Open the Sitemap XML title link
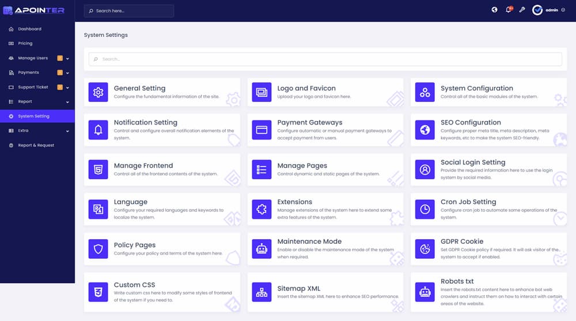 point(298,289)
